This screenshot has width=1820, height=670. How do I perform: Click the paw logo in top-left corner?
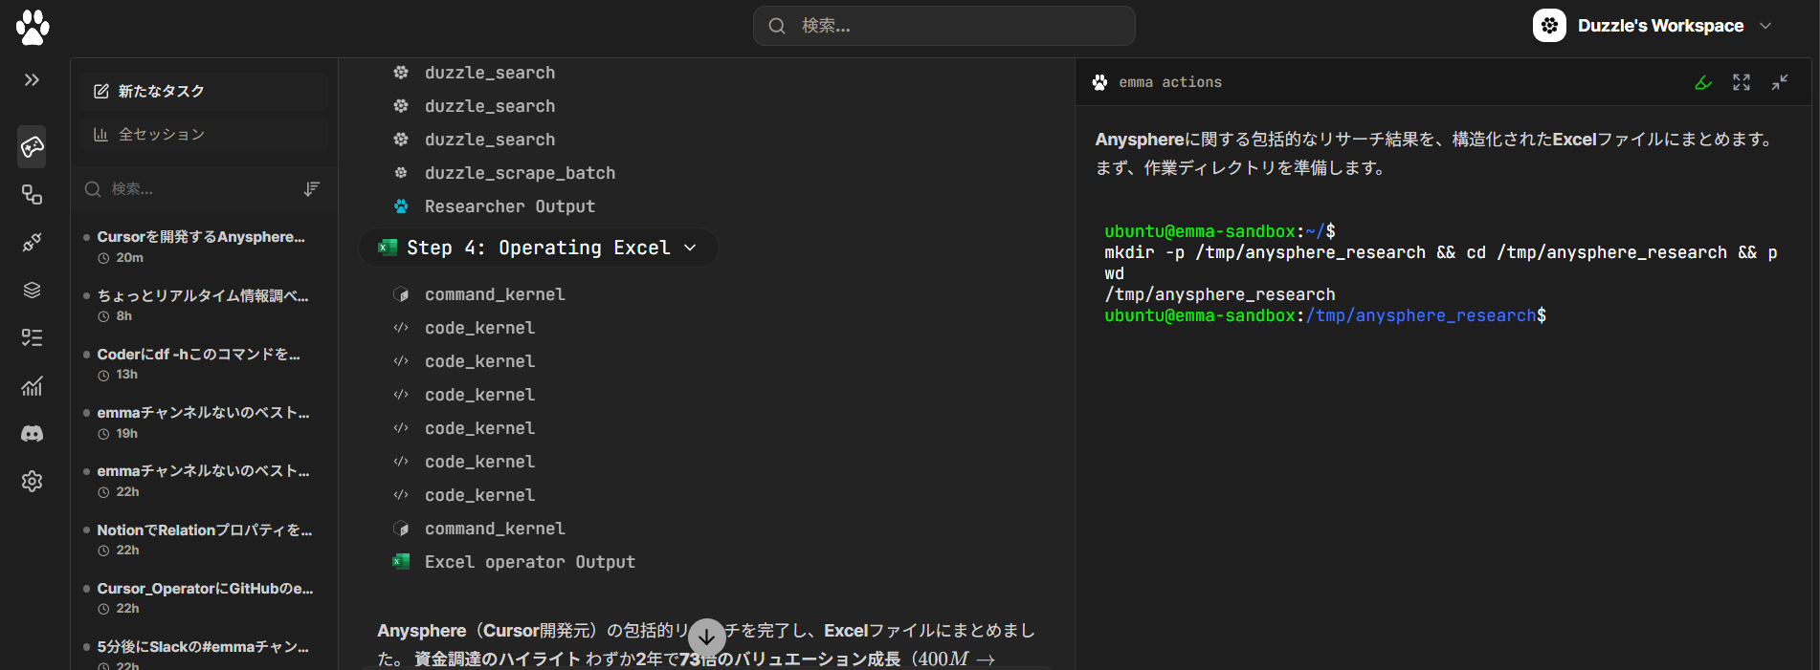coord(33,28)
